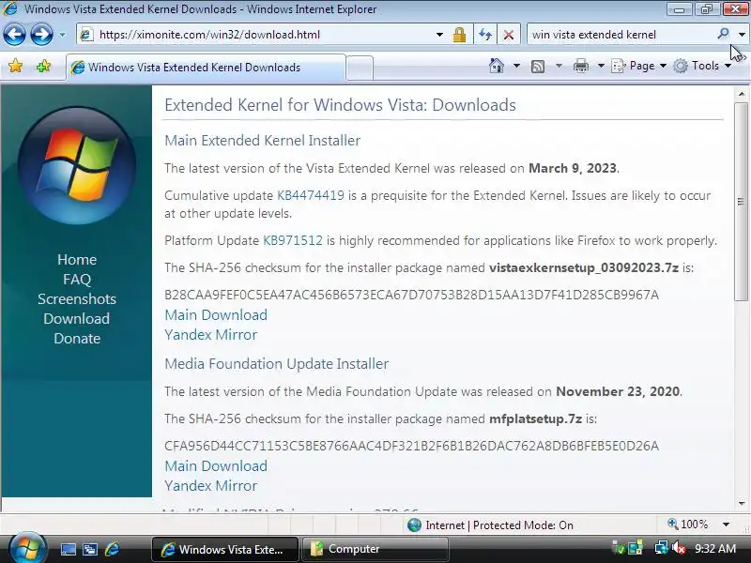Click Yandex Mirror under Media Foundation Update
Screen dimensions: 751x563
(x=210, y=485)
